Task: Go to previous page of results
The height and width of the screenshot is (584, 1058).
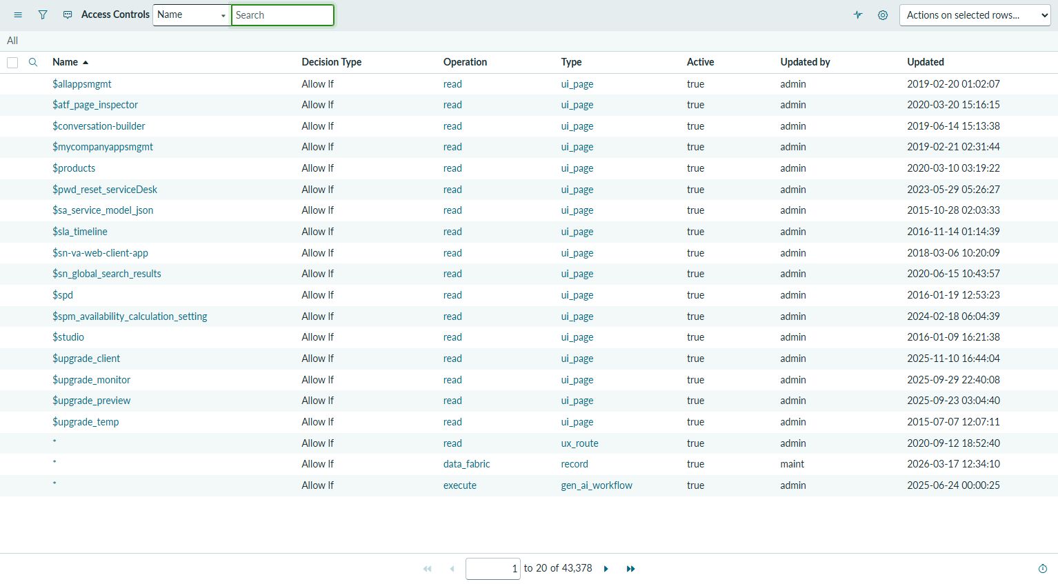Action: coord(452,569)
